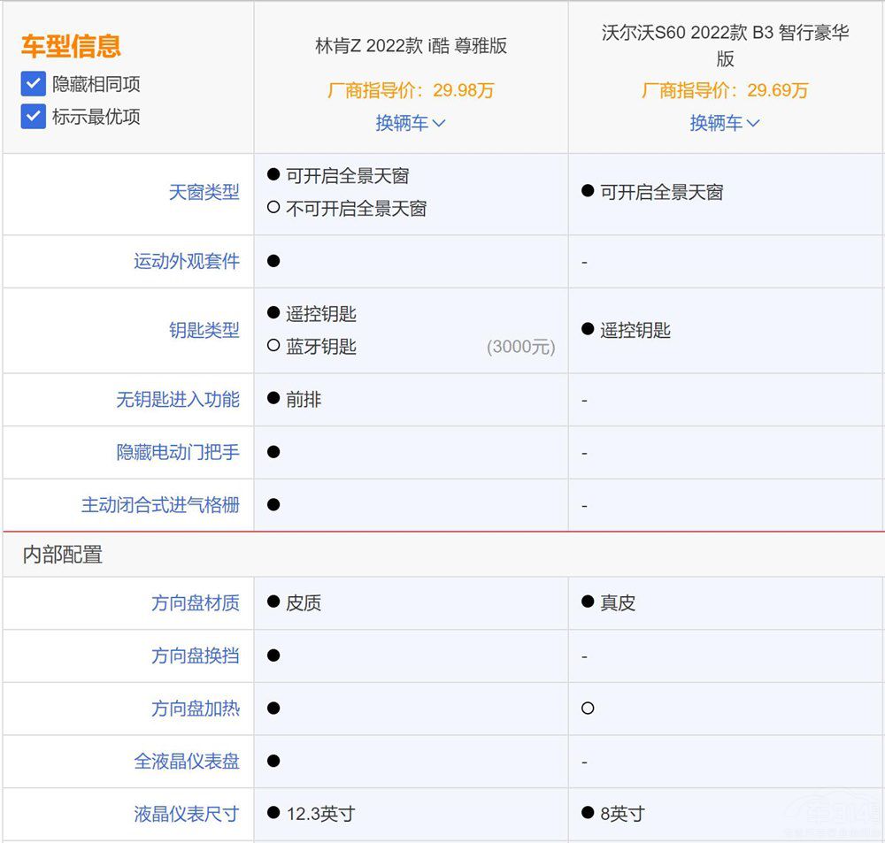Open the 全液晶仪表盘 link

pyautogui.click(x=186, y=761)
